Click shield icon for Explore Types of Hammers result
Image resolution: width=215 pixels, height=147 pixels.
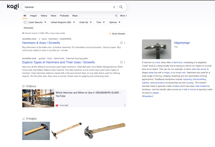pos(121,62)
